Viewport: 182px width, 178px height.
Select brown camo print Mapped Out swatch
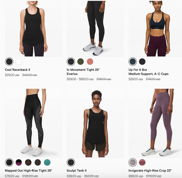pyautogui.click(x=28, y=162)
